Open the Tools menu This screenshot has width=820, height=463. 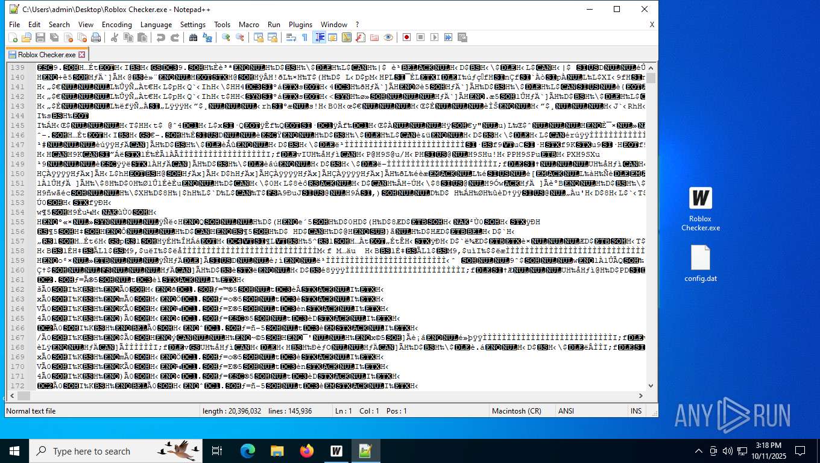[222, 25]
